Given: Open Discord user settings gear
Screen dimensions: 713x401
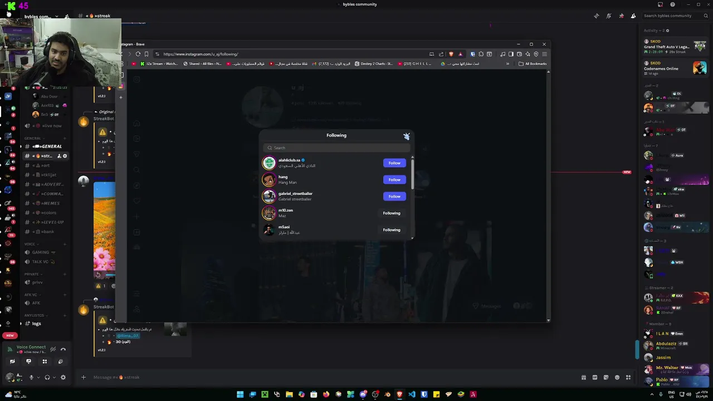Looking at the screenshot, I should (x=63, y=377).
